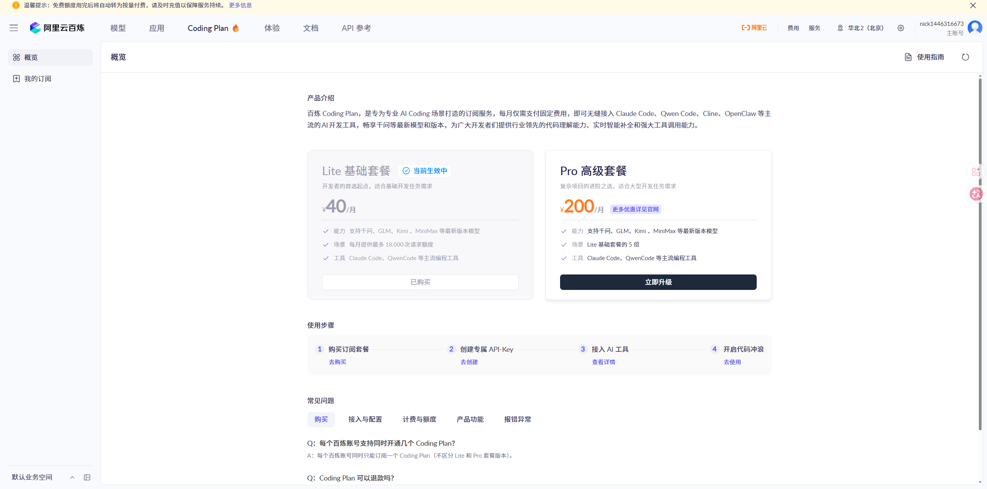Select 我的订阅 in the sidebar

point(38,79)
